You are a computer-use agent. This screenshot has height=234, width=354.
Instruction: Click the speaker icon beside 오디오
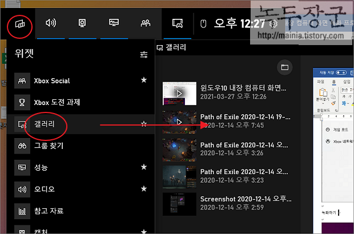click(x=22, y=189)
